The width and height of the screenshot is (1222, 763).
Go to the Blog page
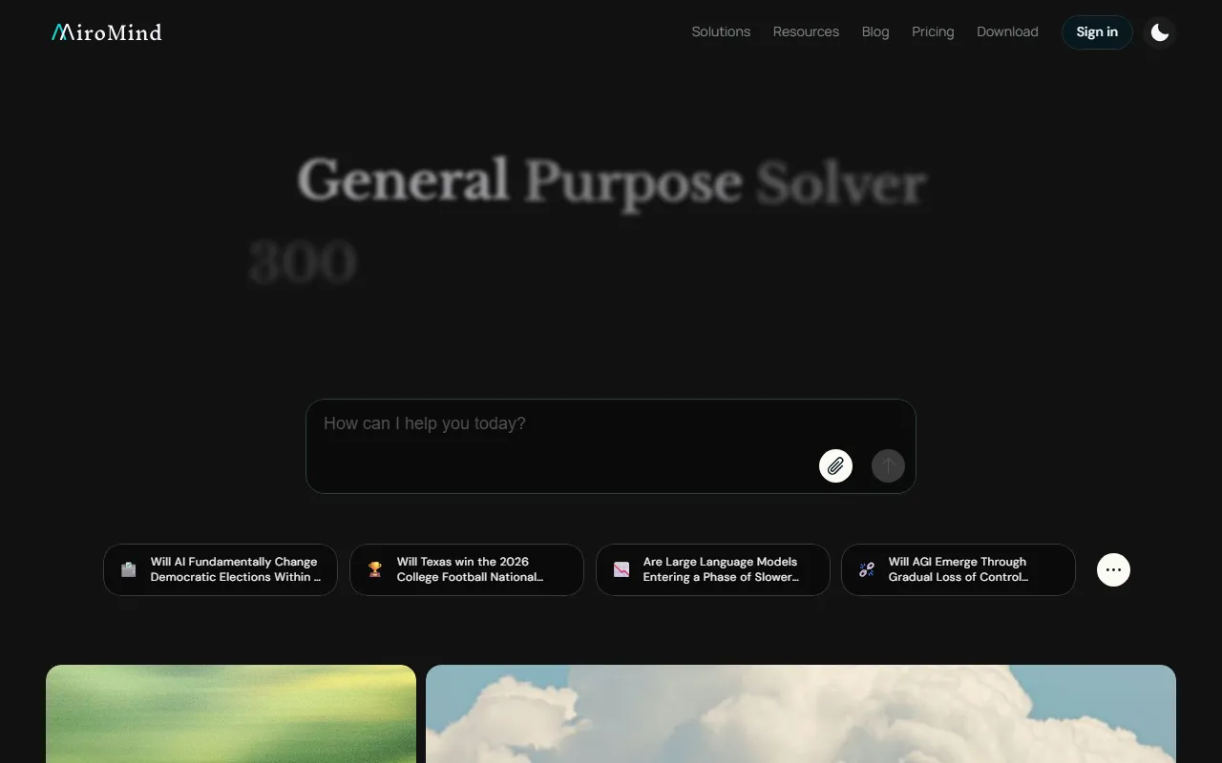875,31
